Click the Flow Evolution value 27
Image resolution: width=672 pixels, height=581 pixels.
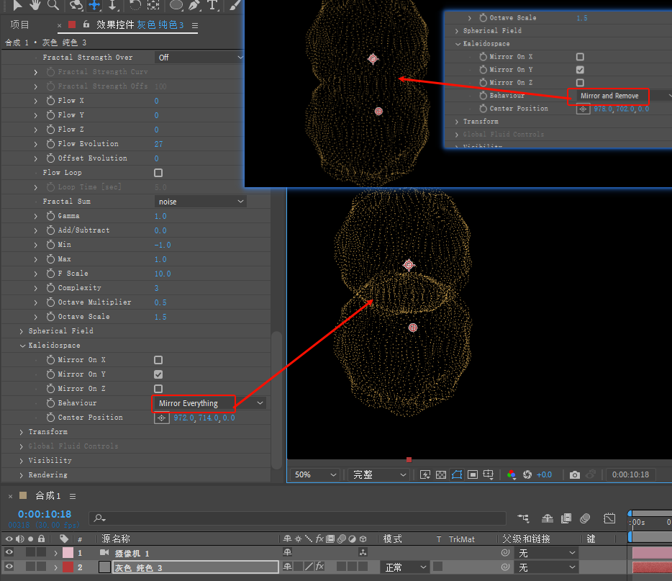point(158,144)
